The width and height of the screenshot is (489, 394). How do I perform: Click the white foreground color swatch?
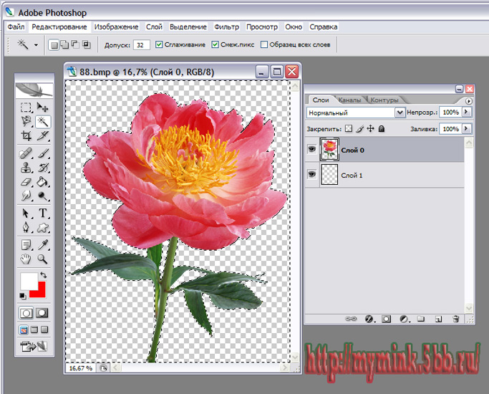28,280
